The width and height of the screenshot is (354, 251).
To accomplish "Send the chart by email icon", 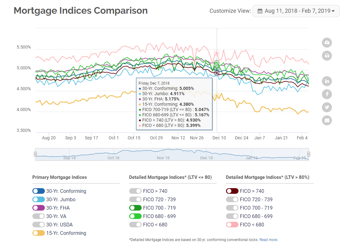I will (x=327, y=120).
